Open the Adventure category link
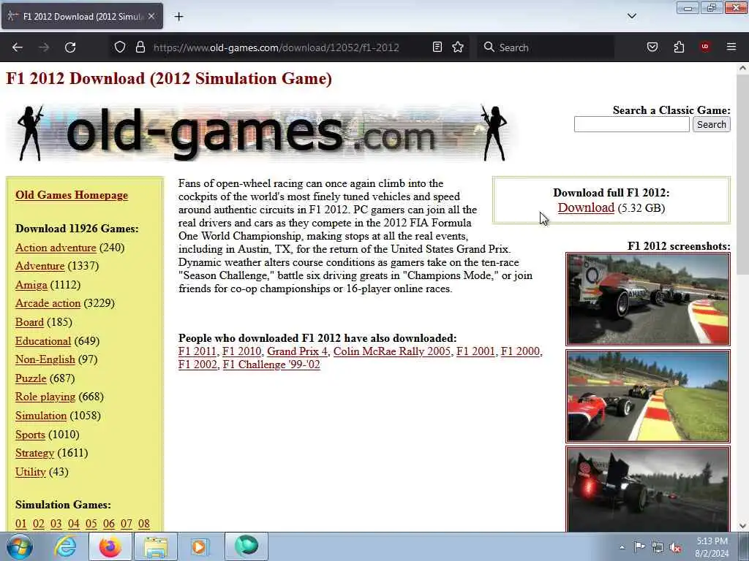 [39, 266]
